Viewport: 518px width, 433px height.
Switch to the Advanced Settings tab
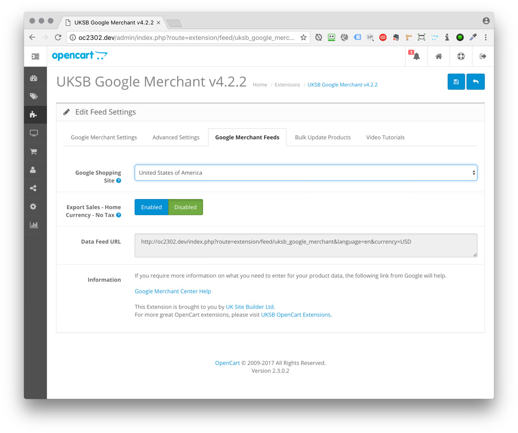pos(176,137)
